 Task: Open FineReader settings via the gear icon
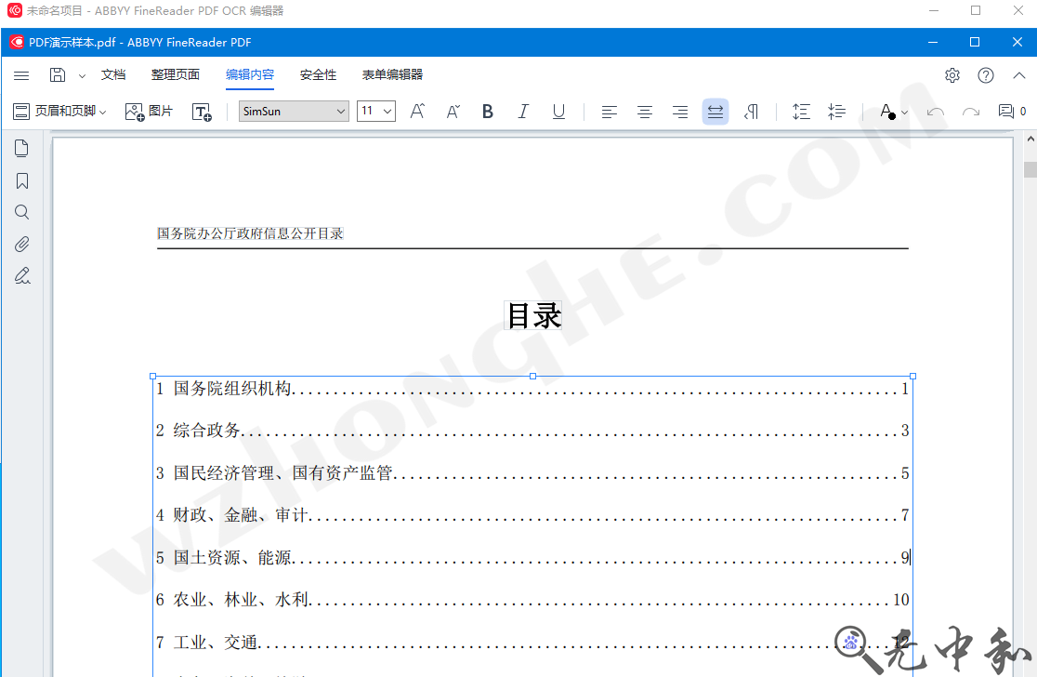point(952,75)
